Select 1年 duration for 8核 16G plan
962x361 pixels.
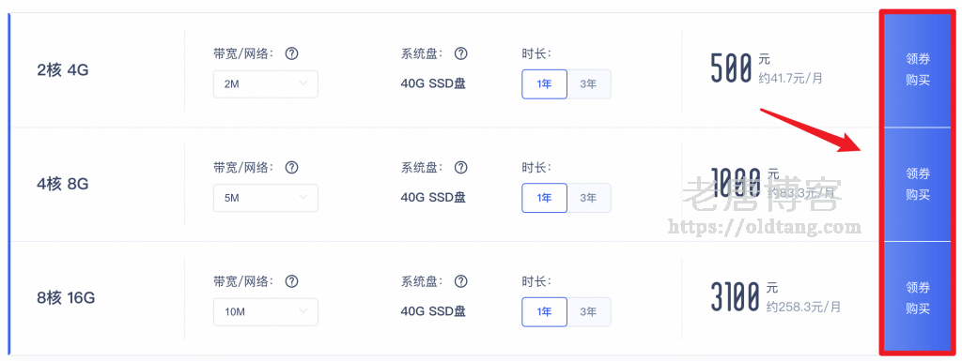point(544,312)
